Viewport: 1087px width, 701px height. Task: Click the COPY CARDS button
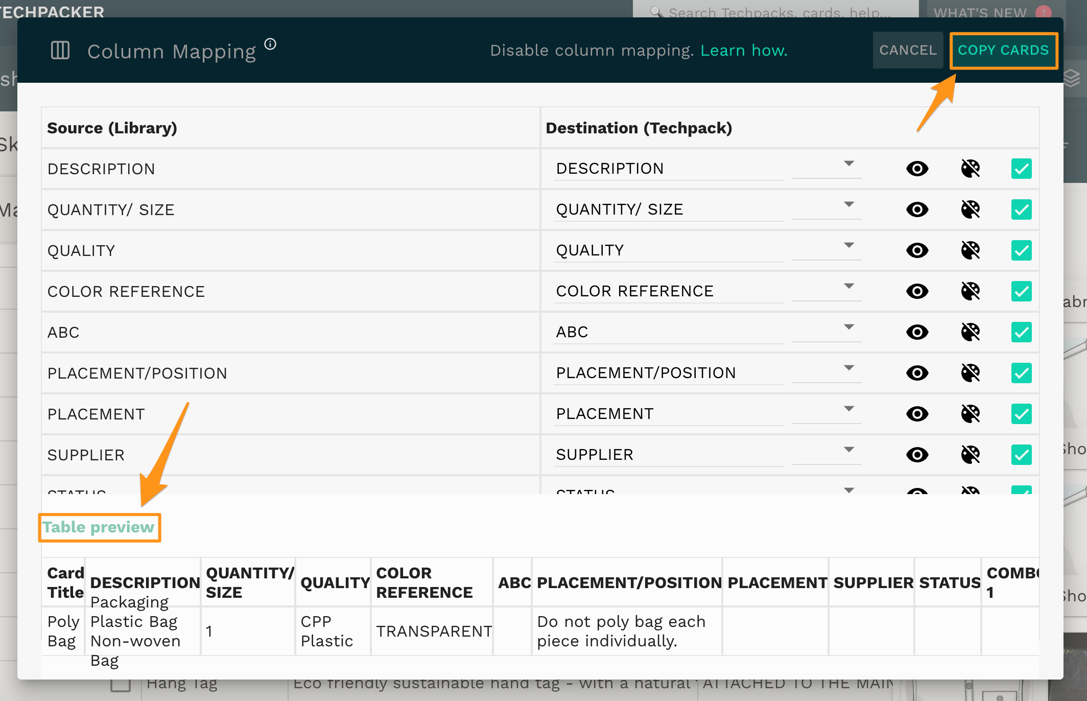coord(1003,50)
